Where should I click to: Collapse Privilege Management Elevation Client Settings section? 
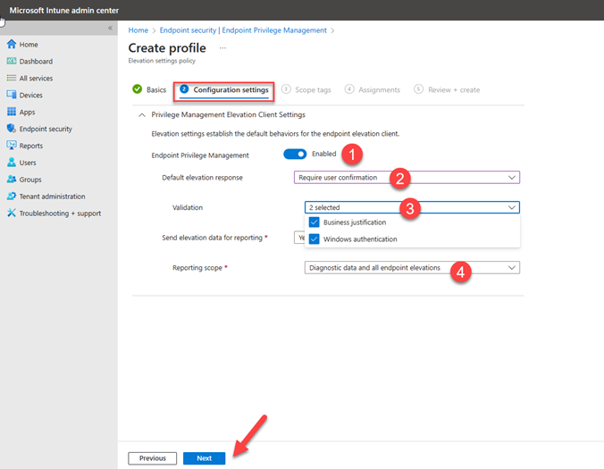[x=142, y=114]
